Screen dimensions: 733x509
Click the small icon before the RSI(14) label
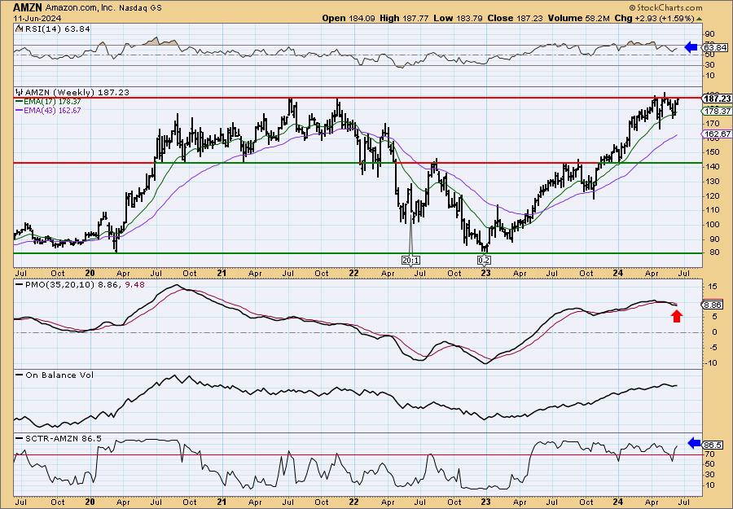(18, 29)
